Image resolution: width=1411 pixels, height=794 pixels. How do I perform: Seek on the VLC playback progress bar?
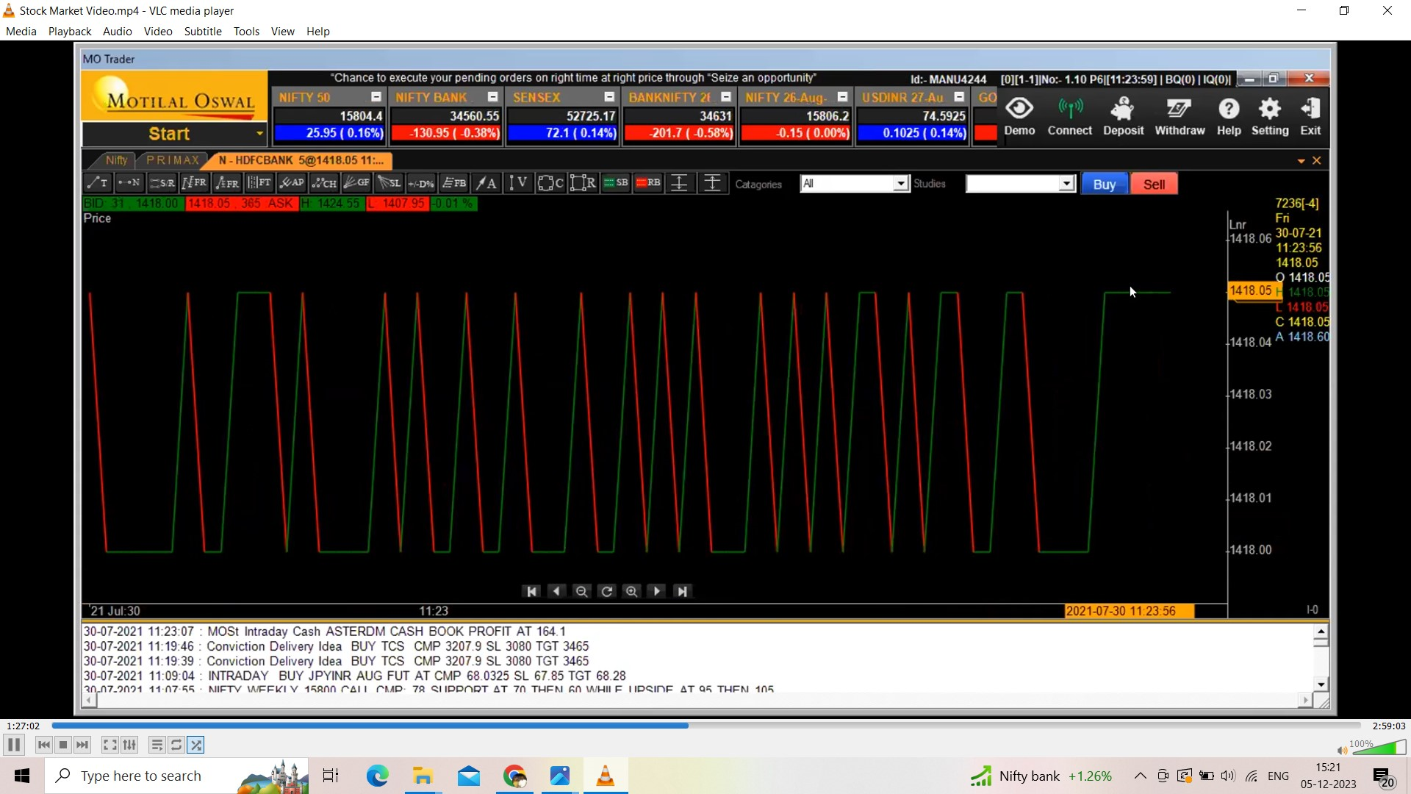pos(705,726)
